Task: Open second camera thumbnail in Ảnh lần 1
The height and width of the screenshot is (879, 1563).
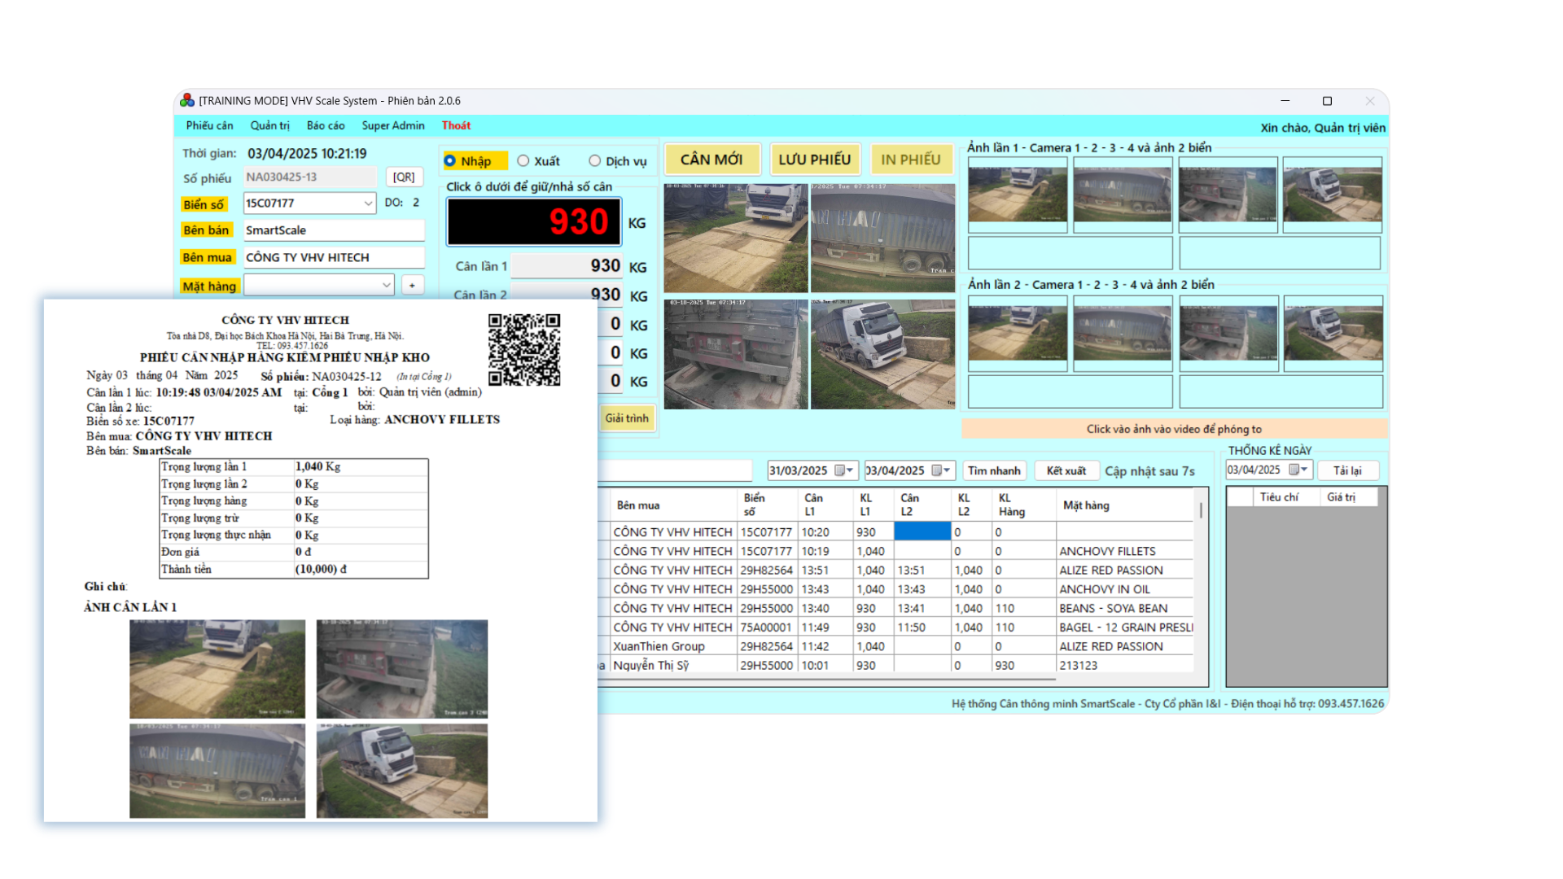Action: pyautogui.click(x=1123, y=195)
